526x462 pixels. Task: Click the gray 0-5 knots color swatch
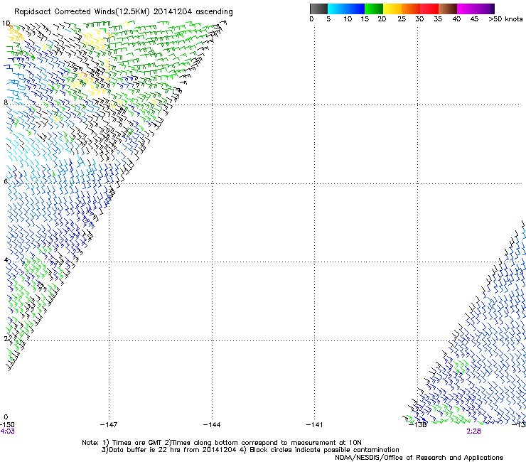click(x=318, y=9)
